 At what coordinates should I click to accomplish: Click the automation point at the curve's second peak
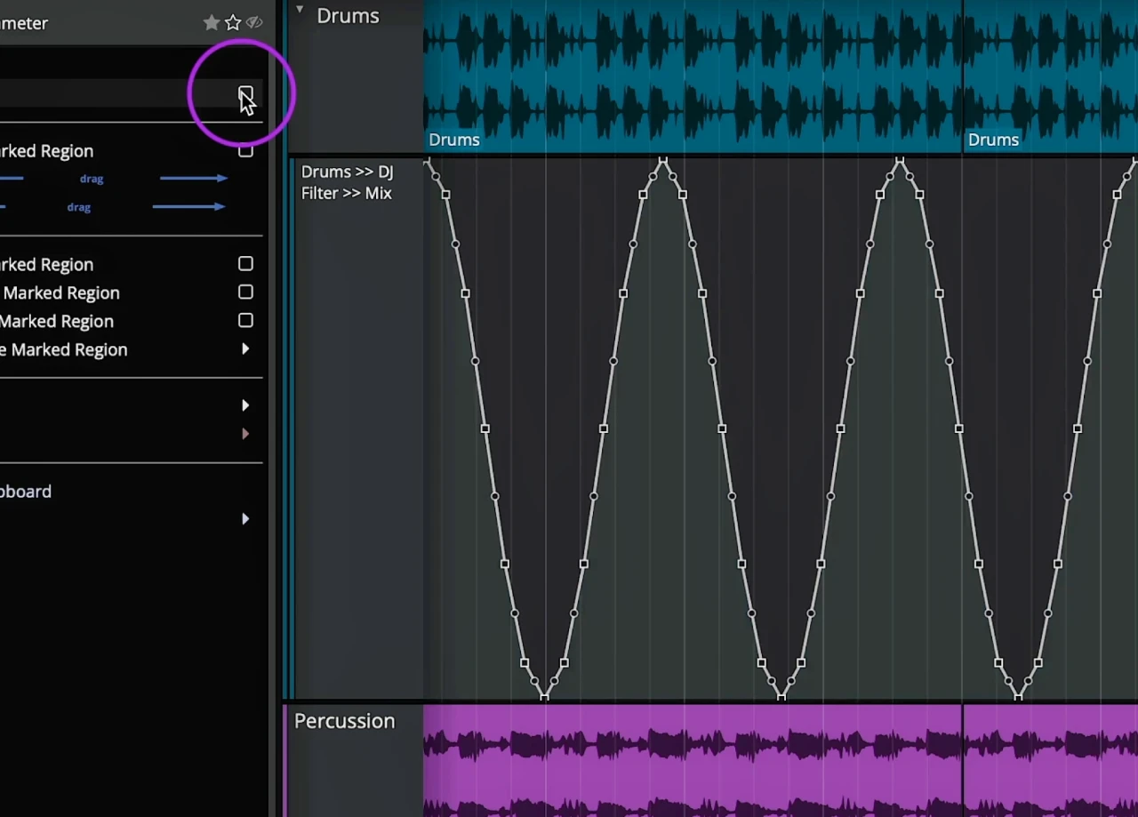click(x=900, y=160)
